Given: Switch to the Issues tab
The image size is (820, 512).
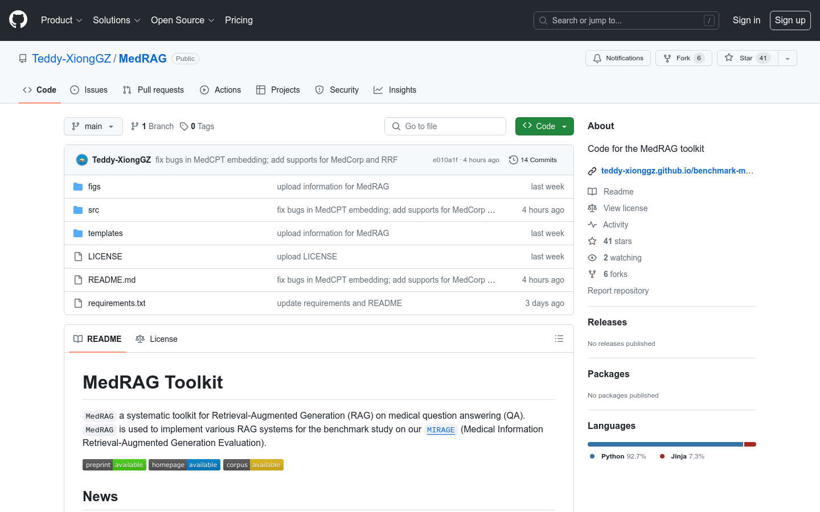Looking at the screenshot, I should (89, 90).
